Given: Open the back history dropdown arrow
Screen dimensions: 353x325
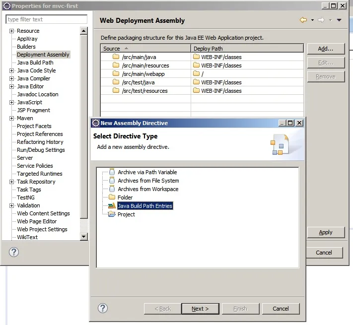Looking at the screenshot, I should click(x=312, y=20).
